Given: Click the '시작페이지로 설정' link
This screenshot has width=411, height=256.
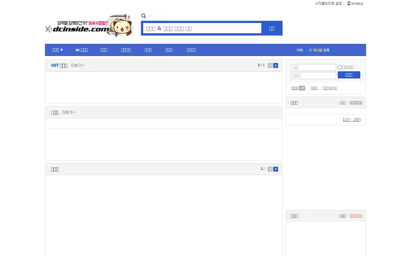Looking at the screenshot, I should [328, 4].
